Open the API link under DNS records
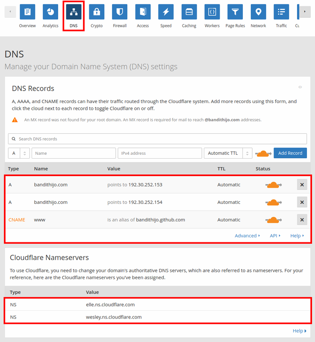The image size is (315, 342). pos(275,236)
